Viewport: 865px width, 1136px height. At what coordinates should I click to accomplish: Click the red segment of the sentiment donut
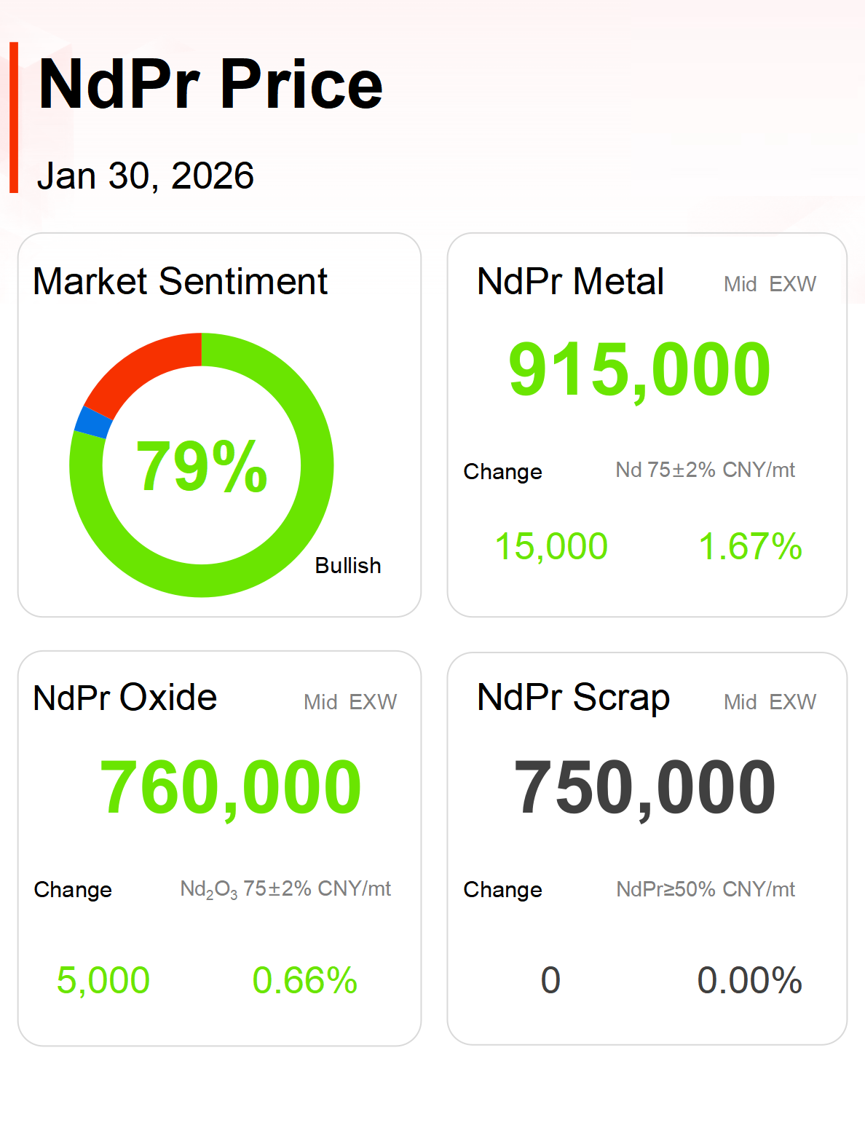(138, 368)
